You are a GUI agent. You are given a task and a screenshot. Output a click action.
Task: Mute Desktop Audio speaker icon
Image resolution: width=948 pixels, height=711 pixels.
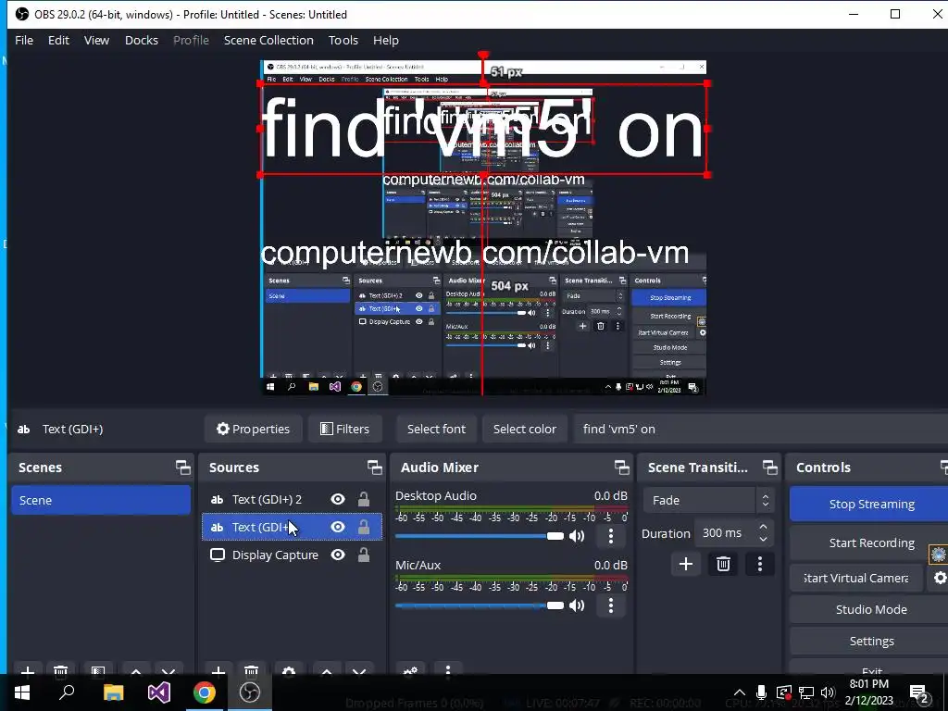coord(578,536)
